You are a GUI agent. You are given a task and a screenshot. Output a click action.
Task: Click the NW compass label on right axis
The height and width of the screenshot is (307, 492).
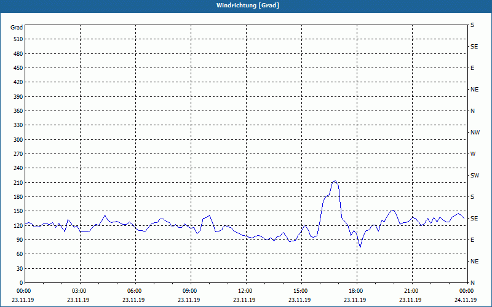pos(475,133)
